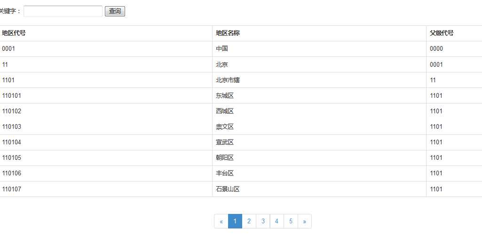The image size is (482, 236).
Task: Click the 地区代号 column header
Action: point(14,33)
